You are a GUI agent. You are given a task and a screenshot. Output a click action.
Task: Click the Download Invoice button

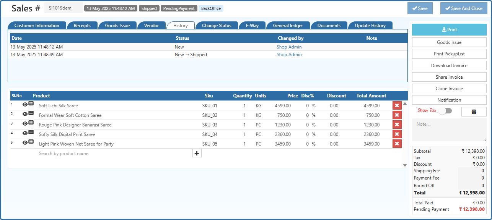pos(449,65)
